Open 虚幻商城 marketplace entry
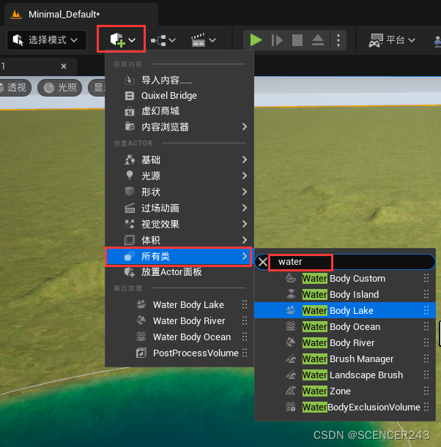Viewport: 441px width, 447px height. pos(179,111)
